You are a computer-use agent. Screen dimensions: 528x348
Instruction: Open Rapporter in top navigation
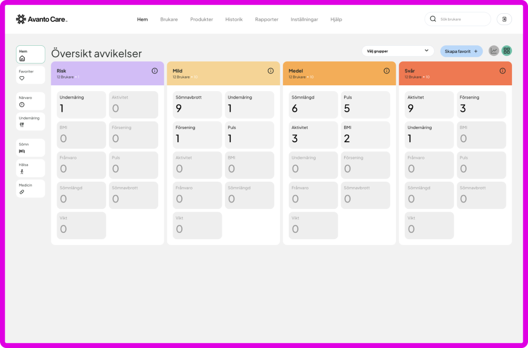click(267, 20)
